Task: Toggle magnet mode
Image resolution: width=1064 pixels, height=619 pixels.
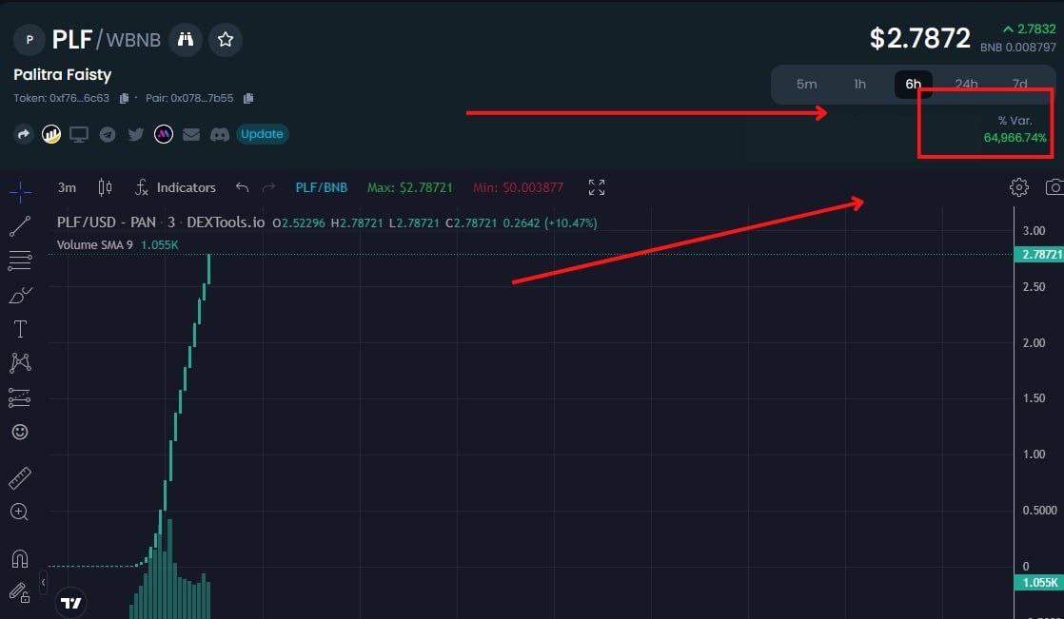Action: (x=20, y=558)
